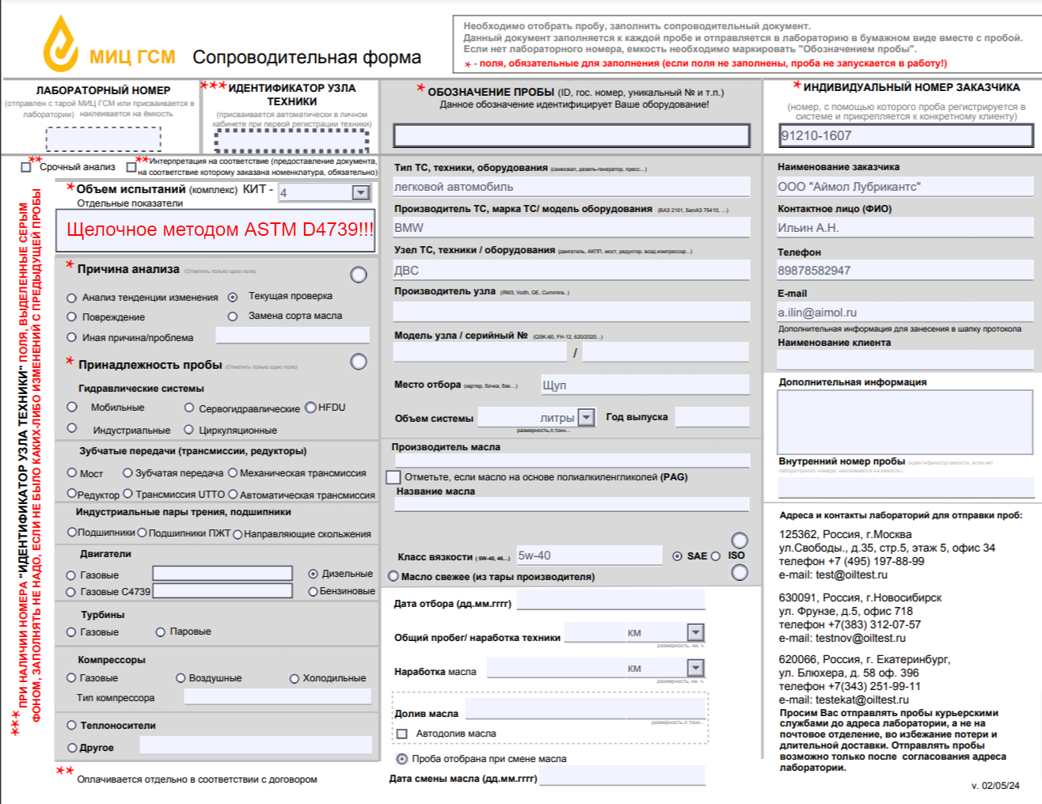Select Паровые turbine option
The height and width of the screenshot is (804, 1042).
(161, 631)
